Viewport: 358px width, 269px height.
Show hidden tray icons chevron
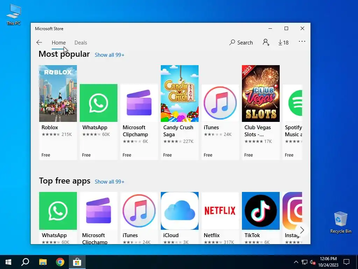click(296, 262)
